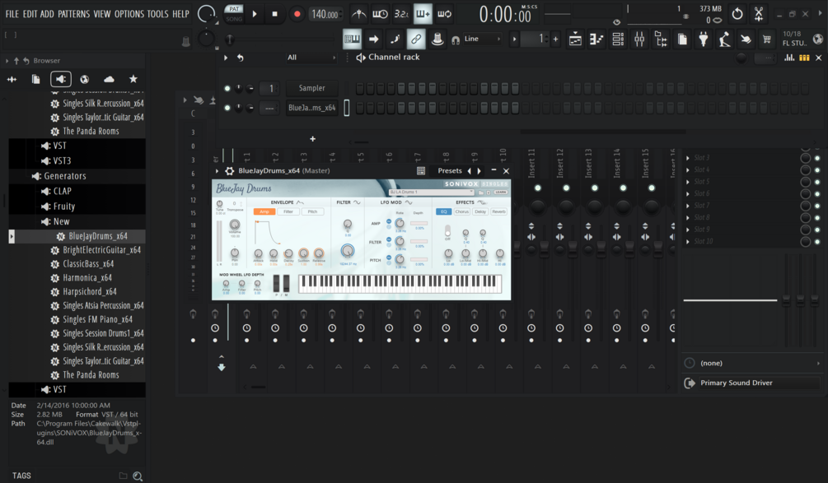Viewport: 828px width, 483px height.
Task: Toggle typing keyboard to piano icon
Action: click(x=352, y=39)
